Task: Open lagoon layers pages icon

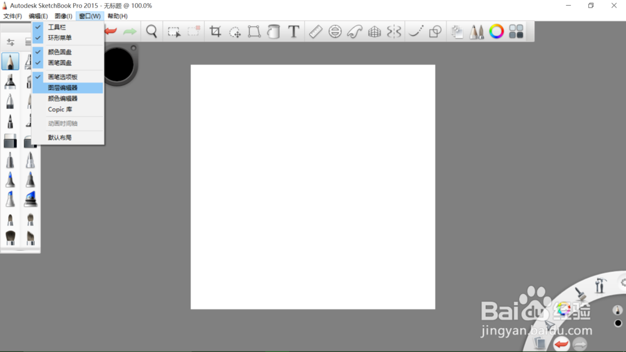Action: tap(540, 342)
